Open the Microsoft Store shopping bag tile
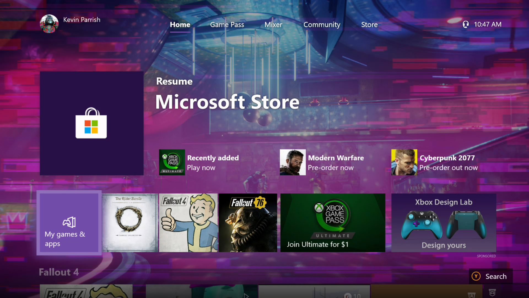 coord(91,123)
